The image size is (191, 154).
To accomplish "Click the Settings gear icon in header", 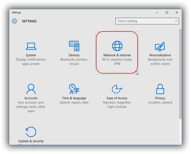I will click(x=14, y=21).
